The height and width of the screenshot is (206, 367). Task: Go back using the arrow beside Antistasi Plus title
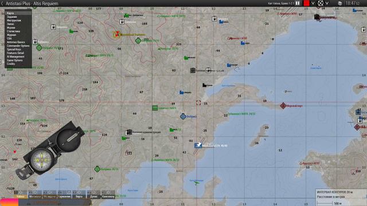tap(2, 3)
